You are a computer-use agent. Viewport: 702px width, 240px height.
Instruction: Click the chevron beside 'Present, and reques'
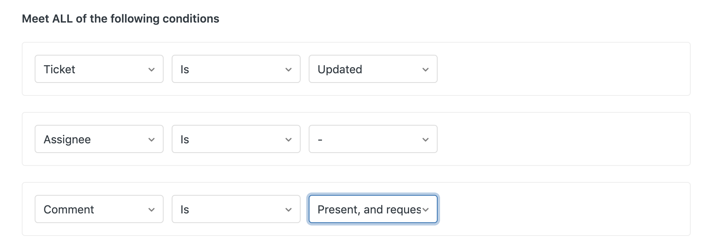pos(426,210)
